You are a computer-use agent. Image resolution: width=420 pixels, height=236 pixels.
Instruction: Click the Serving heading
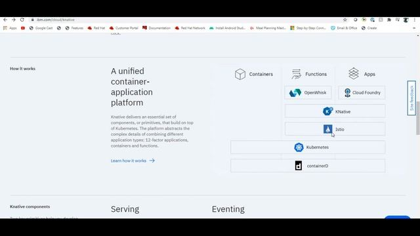click(125, 209)
